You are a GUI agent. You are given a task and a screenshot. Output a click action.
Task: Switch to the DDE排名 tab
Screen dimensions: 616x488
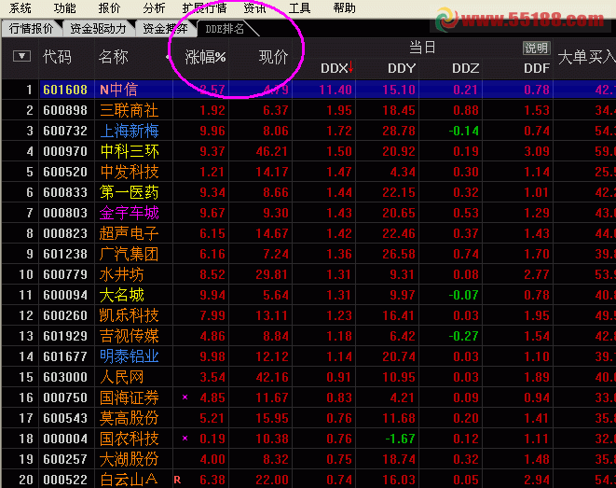(225, 29)
